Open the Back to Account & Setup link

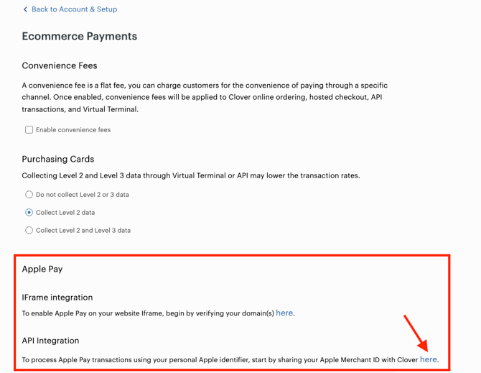click(x=74, y=9)
